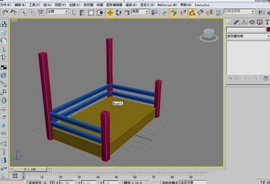
Task: Click Configure Modifier Sets icon
Action: click(266, 78)
